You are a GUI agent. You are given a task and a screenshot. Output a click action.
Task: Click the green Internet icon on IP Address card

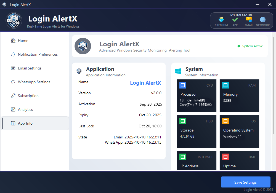[183, 157]
